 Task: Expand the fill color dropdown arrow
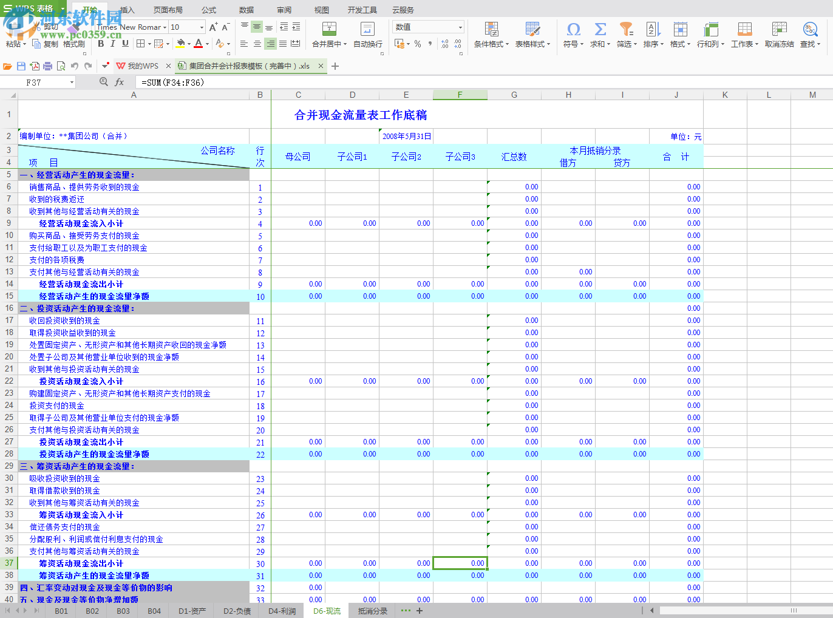pyautogui.click(x=189, y=44)
